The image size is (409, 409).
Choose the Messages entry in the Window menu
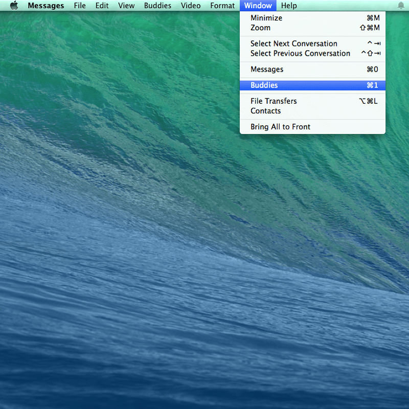click(x=312, y=69)
